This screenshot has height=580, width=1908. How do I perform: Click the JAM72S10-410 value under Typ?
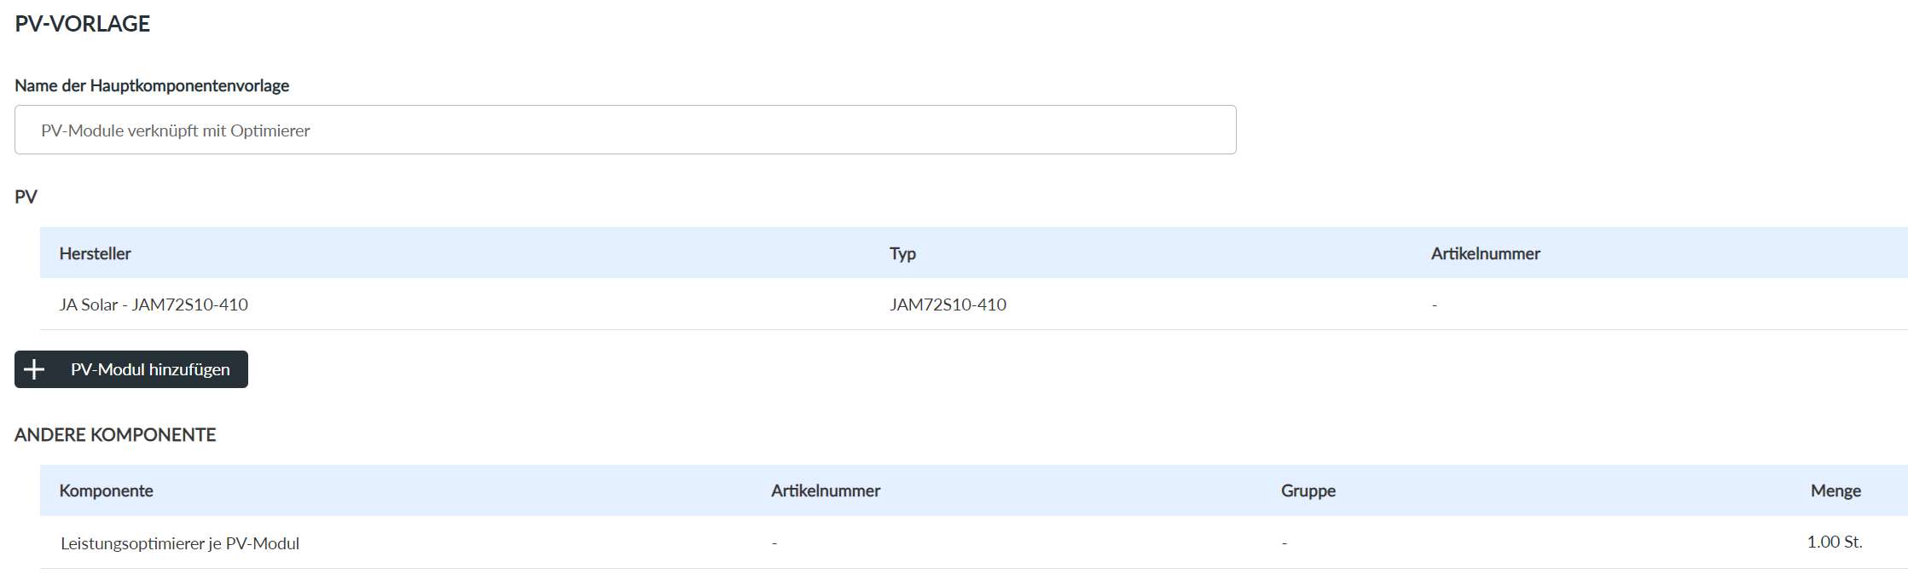click(948, 304)
